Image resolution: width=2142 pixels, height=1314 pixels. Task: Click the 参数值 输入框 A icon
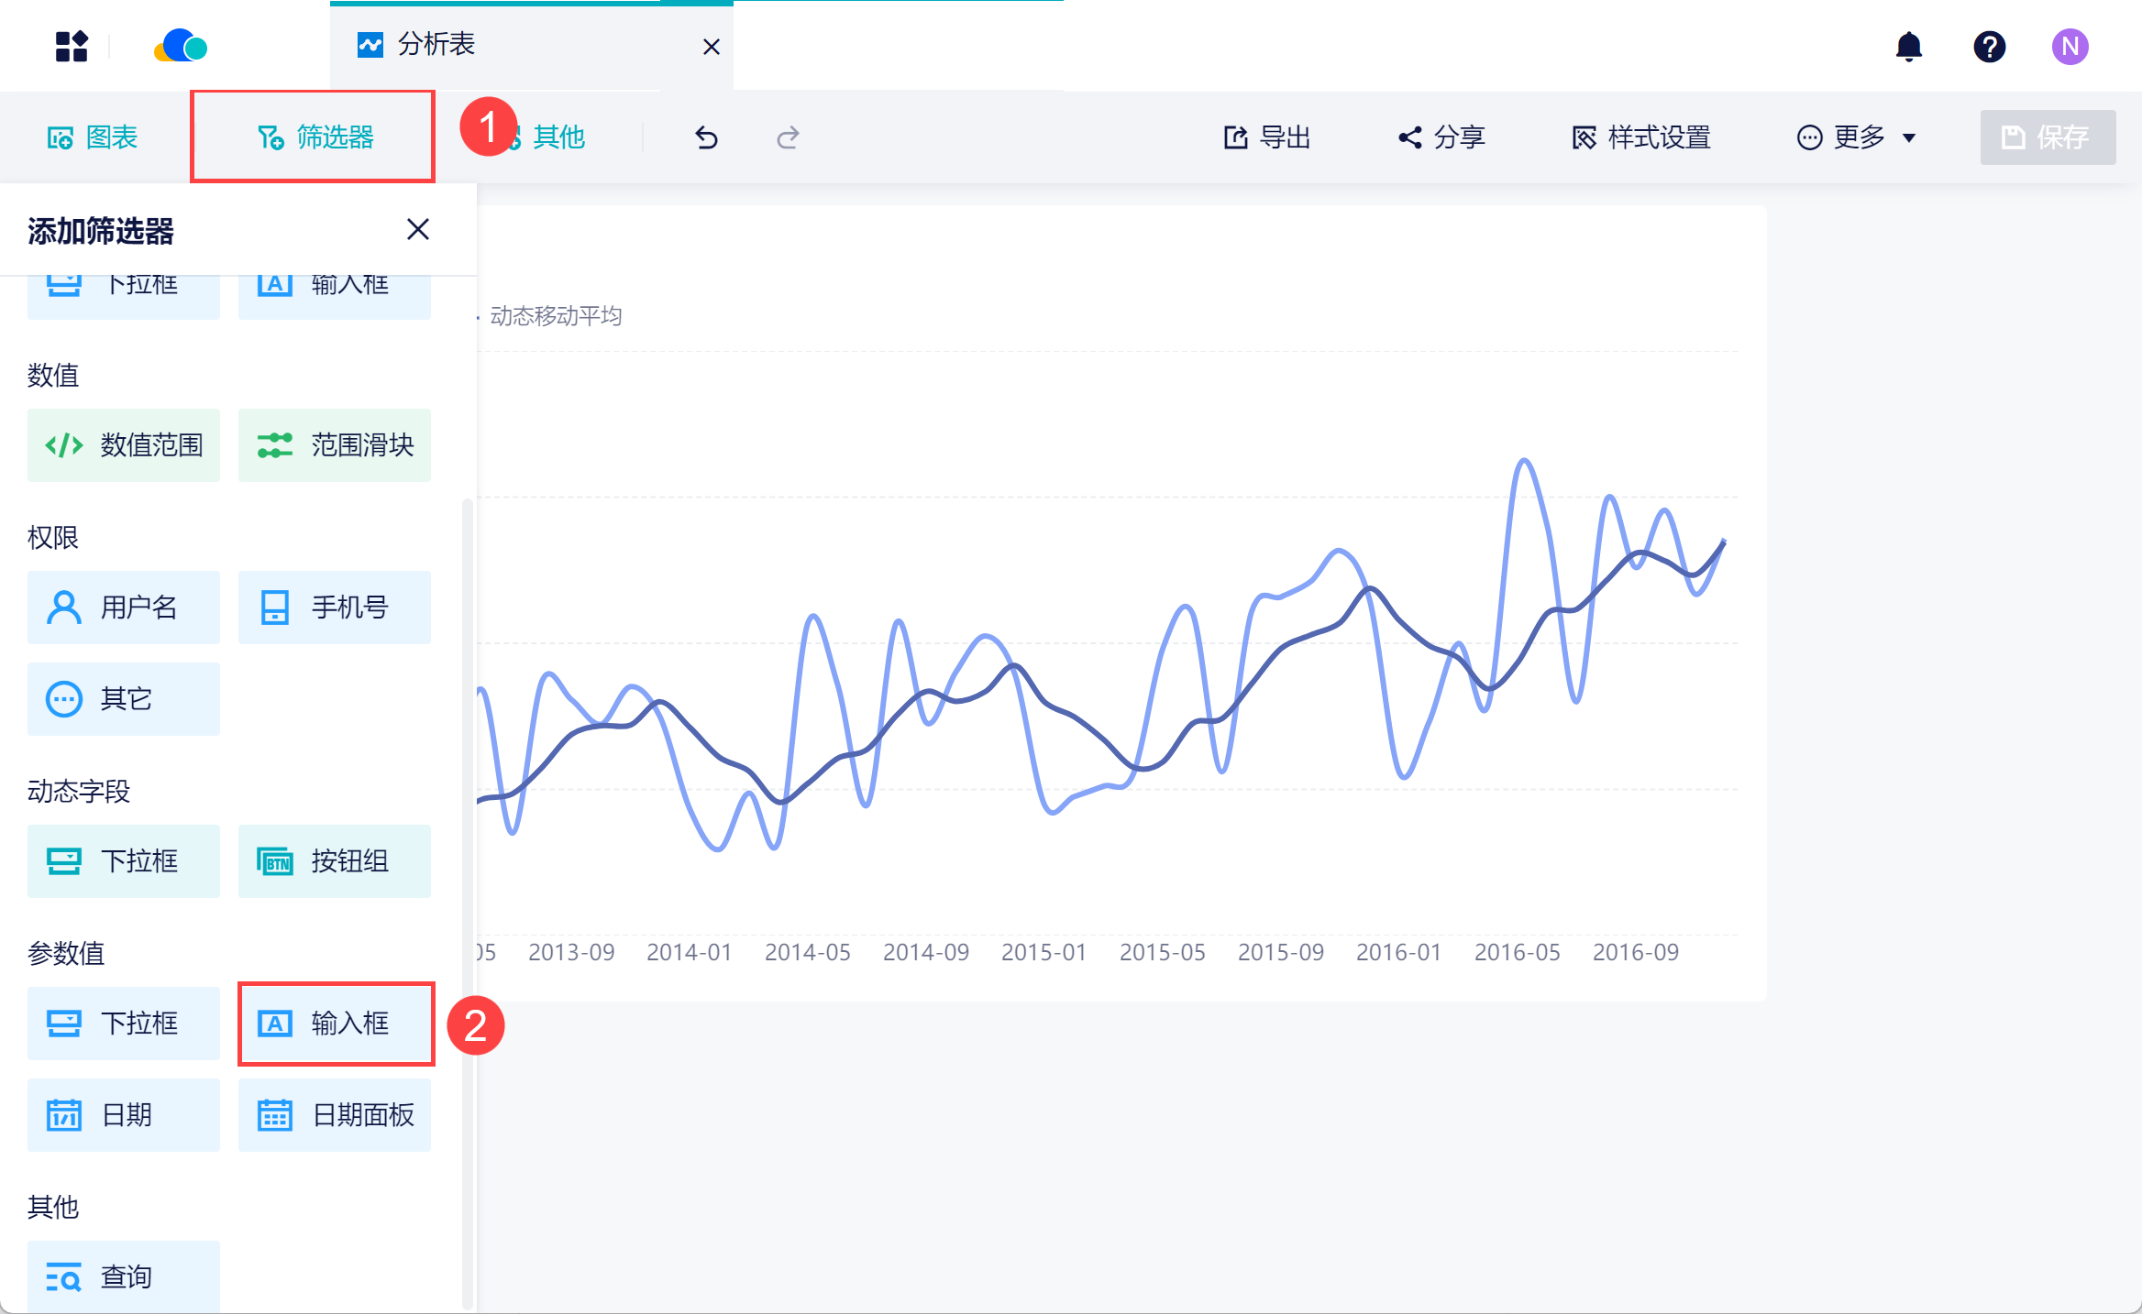pyautogui.click(x=275, y=1024)
